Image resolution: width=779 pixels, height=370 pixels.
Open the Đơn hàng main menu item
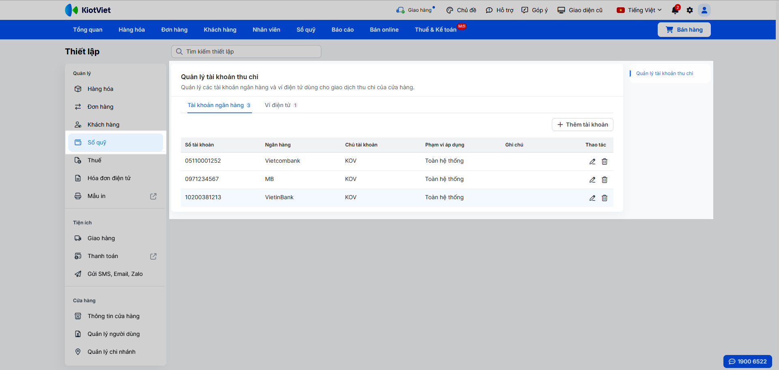click(174, 30)
